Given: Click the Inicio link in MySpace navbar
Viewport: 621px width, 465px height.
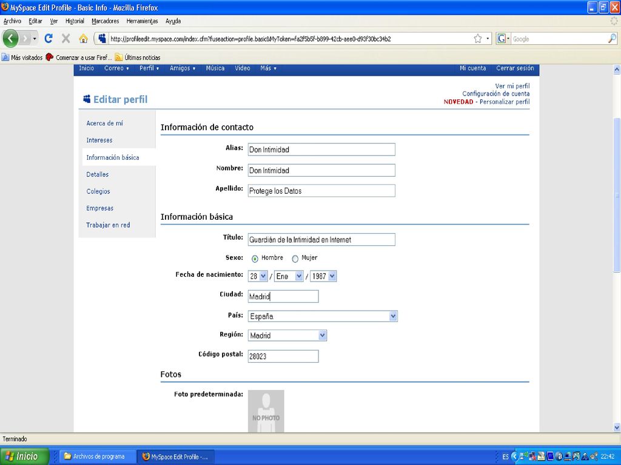Looking at the screenshot, I should (x=86, y=68).
